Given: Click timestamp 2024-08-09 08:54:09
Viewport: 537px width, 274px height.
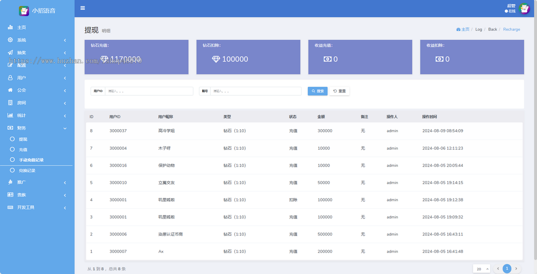Looking at the screenshot, I should click(x=443, y=131).
